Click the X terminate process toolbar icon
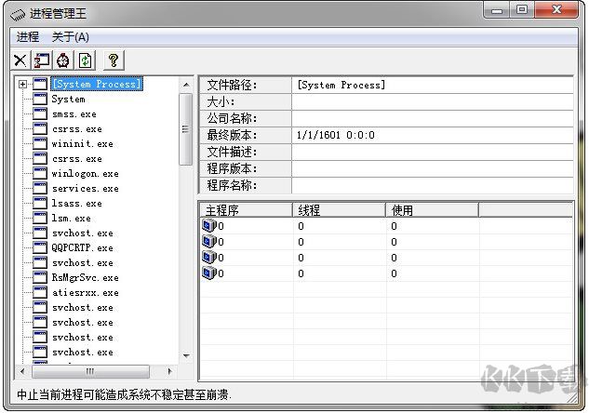Screen dimensions: 589x413 point(20,60)
